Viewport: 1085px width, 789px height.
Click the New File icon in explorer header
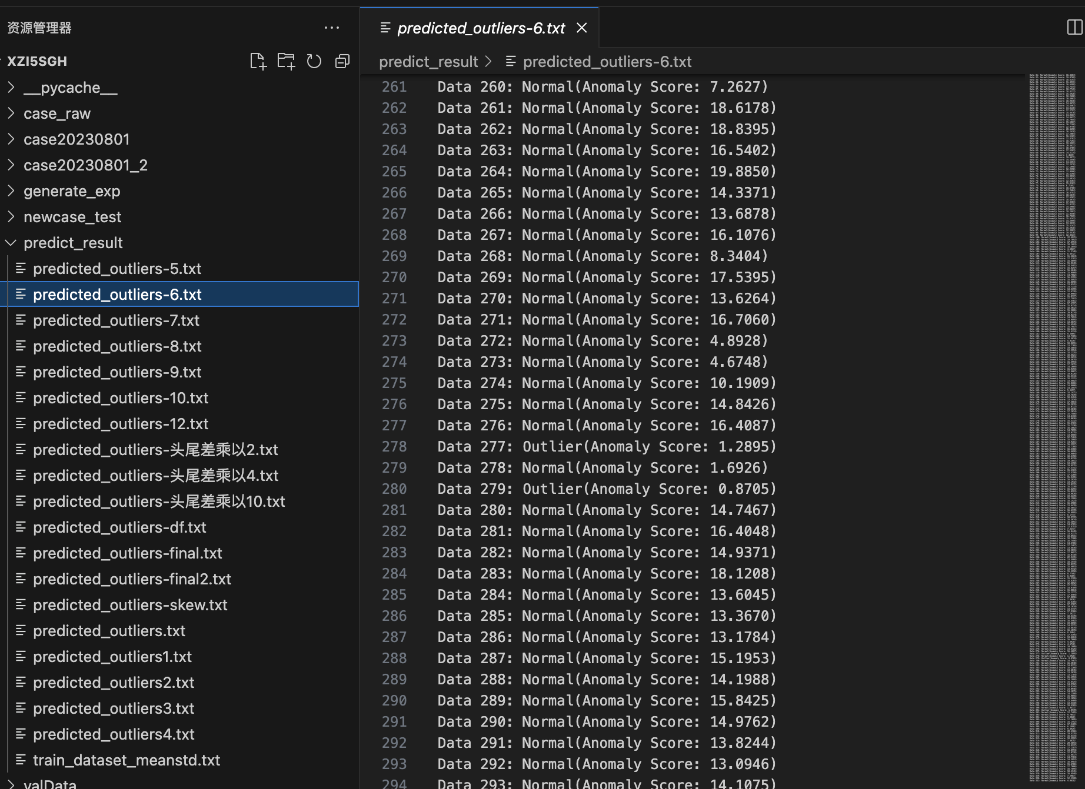[x=258, y=61]
